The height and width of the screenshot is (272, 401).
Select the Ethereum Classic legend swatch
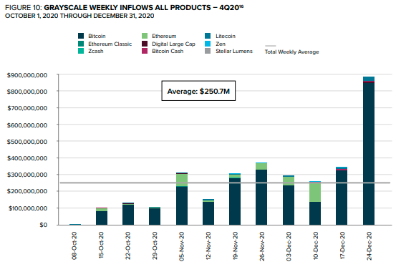[x=81, y=44]
